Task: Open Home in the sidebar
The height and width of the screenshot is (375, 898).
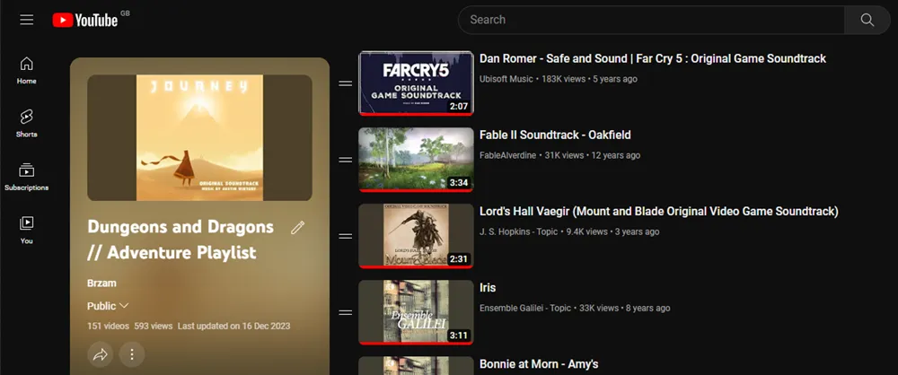Action: (x=26, y=70)
